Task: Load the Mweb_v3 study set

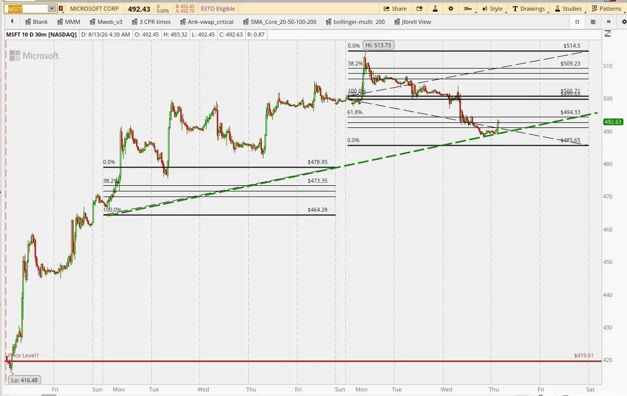Action: [106, 22]
